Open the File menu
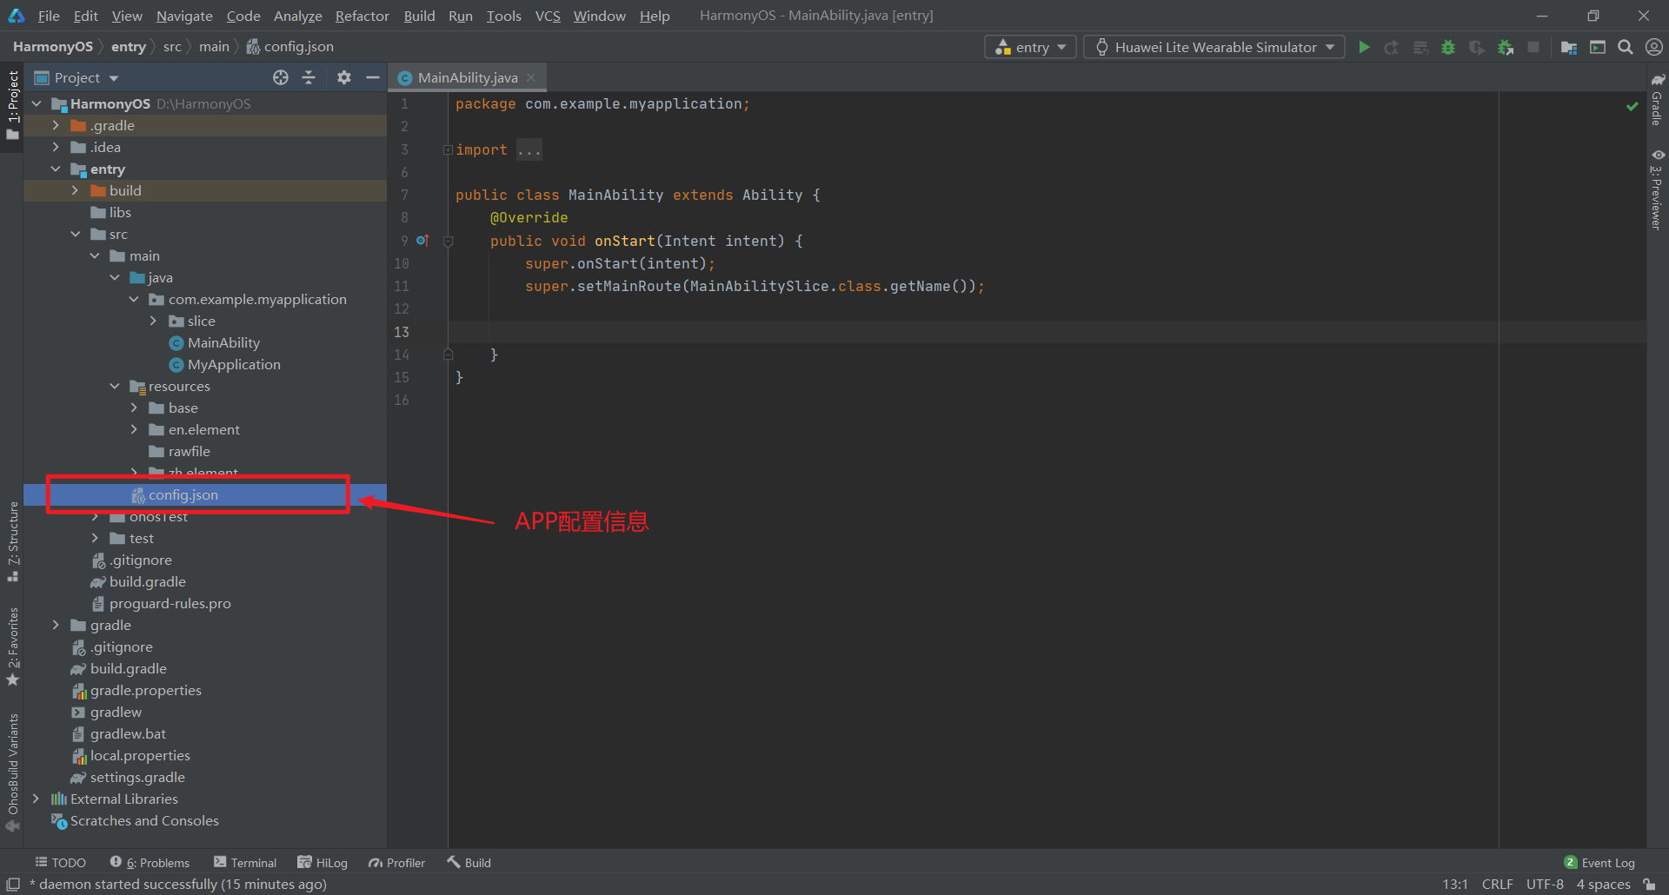This screenshot has height=895, width=1669. (x=49, y=16)
